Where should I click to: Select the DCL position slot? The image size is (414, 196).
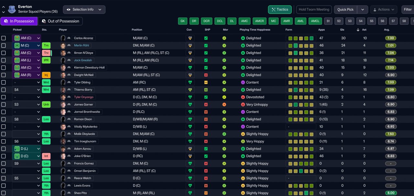(220, 21)
